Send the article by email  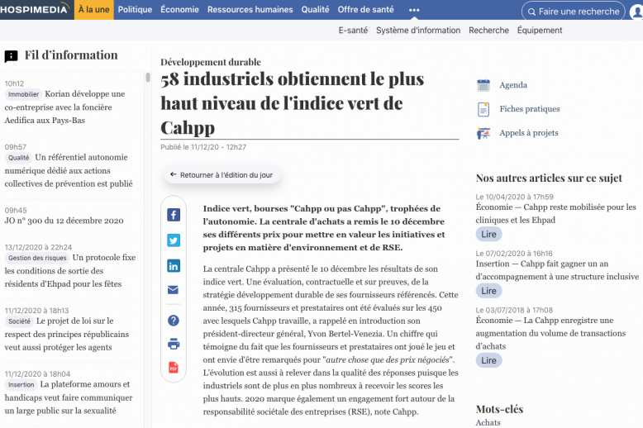174,290
